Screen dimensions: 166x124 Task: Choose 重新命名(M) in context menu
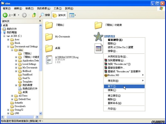(124, 103)
